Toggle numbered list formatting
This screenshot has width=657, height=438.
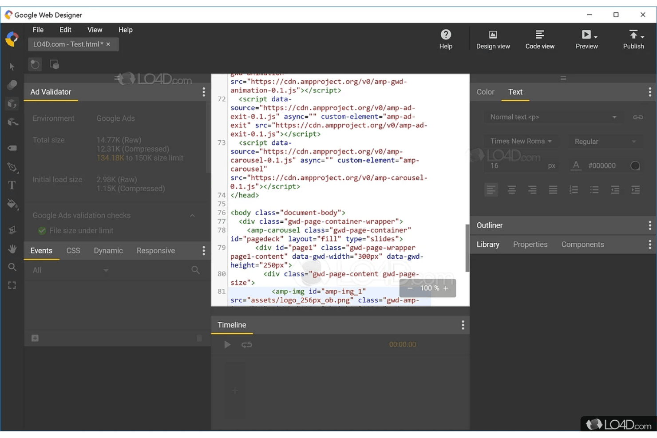pyautogui.click(x=574, y=190)
